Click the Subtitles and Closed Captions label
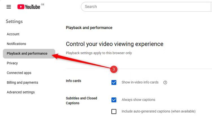Image resolution: width=212 pixels, height=118 pixels. 81,100
